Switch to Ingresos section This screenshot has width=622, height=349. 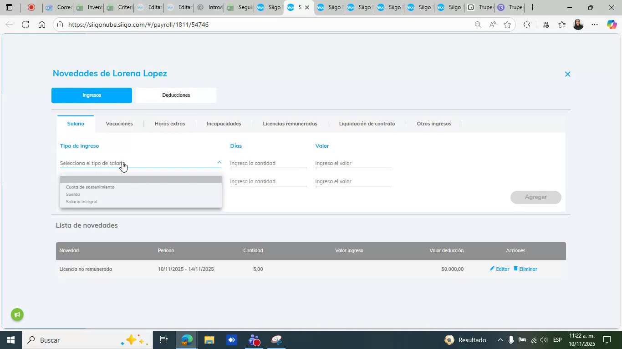click(92, 95)
